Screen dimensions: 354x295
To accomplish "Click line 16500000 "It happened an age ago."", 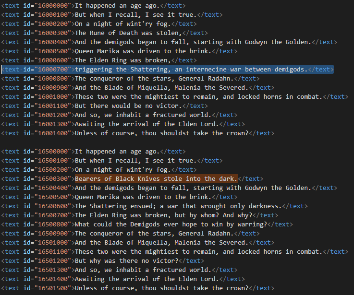I will [x=94, y=151].
